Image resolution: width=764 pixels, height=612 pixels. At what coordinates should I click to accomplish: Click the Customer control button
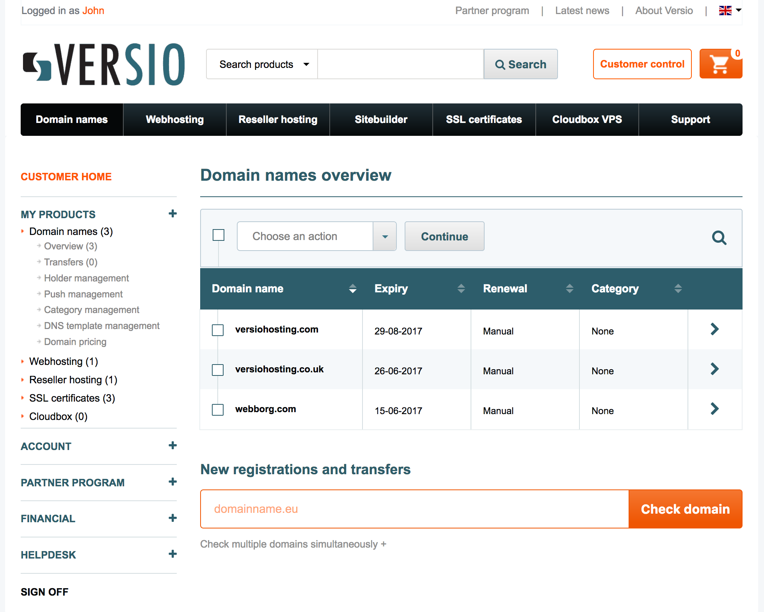(x=642, y=64)
